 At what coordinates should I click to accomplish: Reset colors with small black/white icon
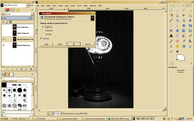coord(177,60)
